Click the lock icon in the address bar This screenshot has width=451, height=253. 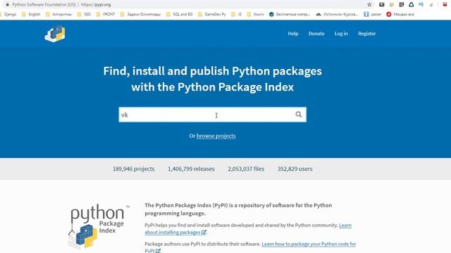(x=7, y=5)
